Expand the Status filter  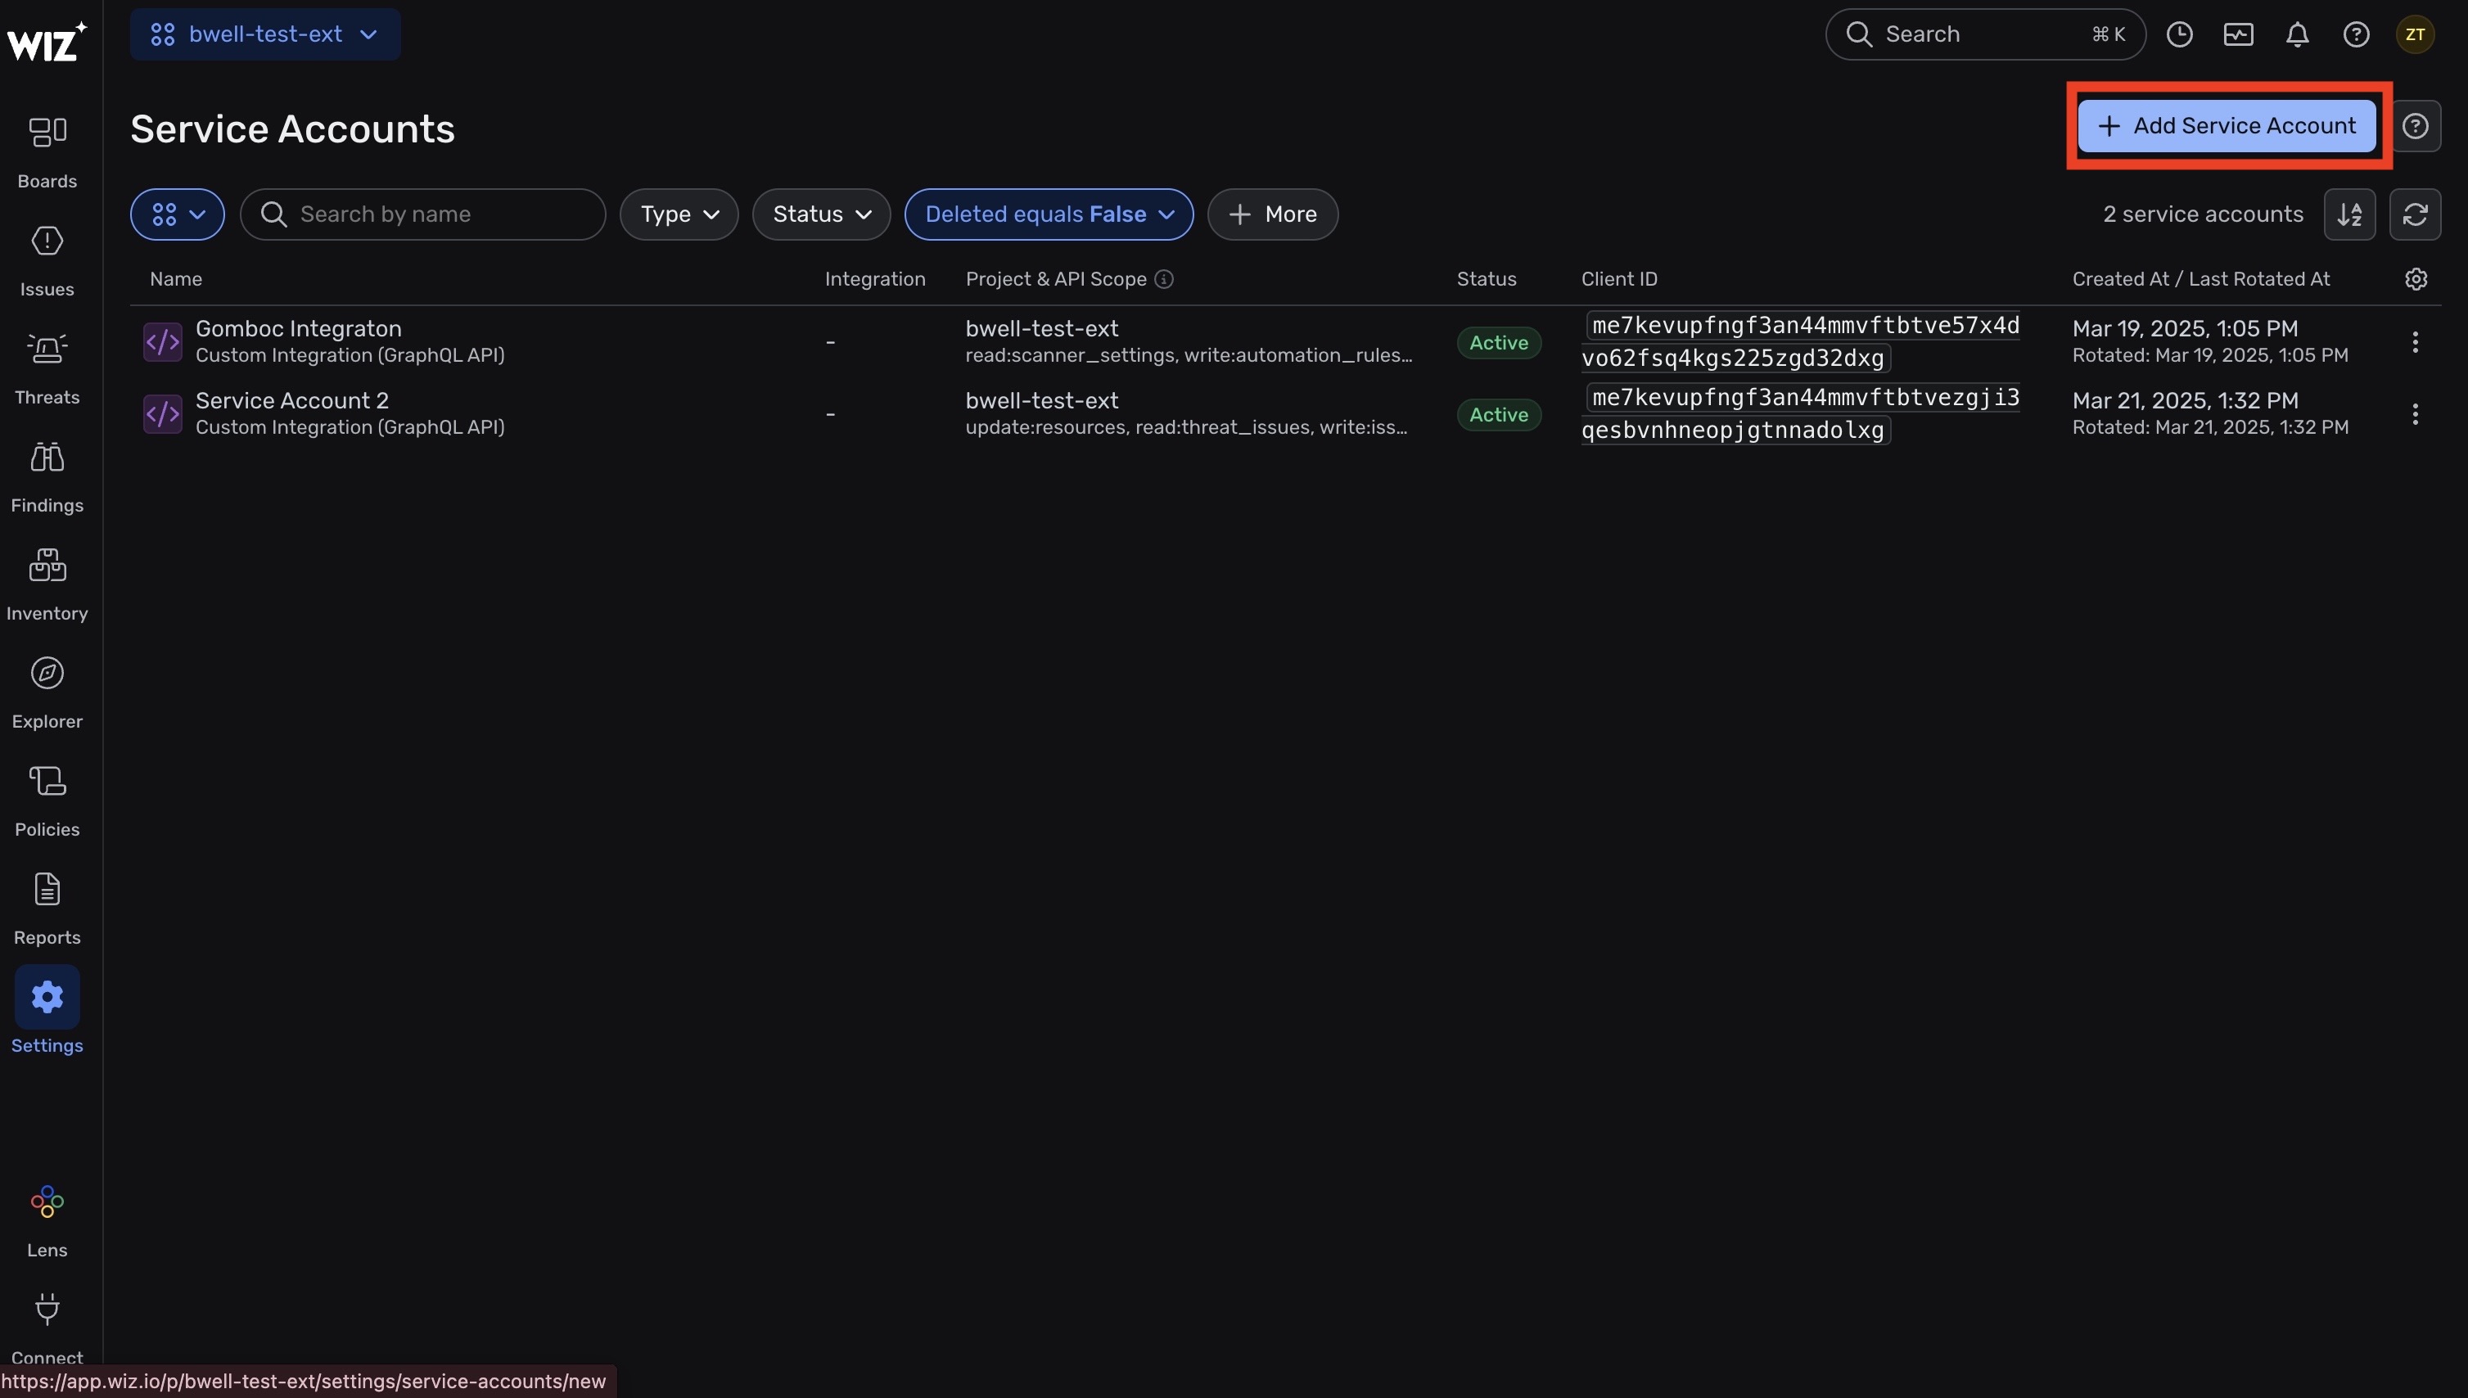pyautogui.click(x=822, y=214)
